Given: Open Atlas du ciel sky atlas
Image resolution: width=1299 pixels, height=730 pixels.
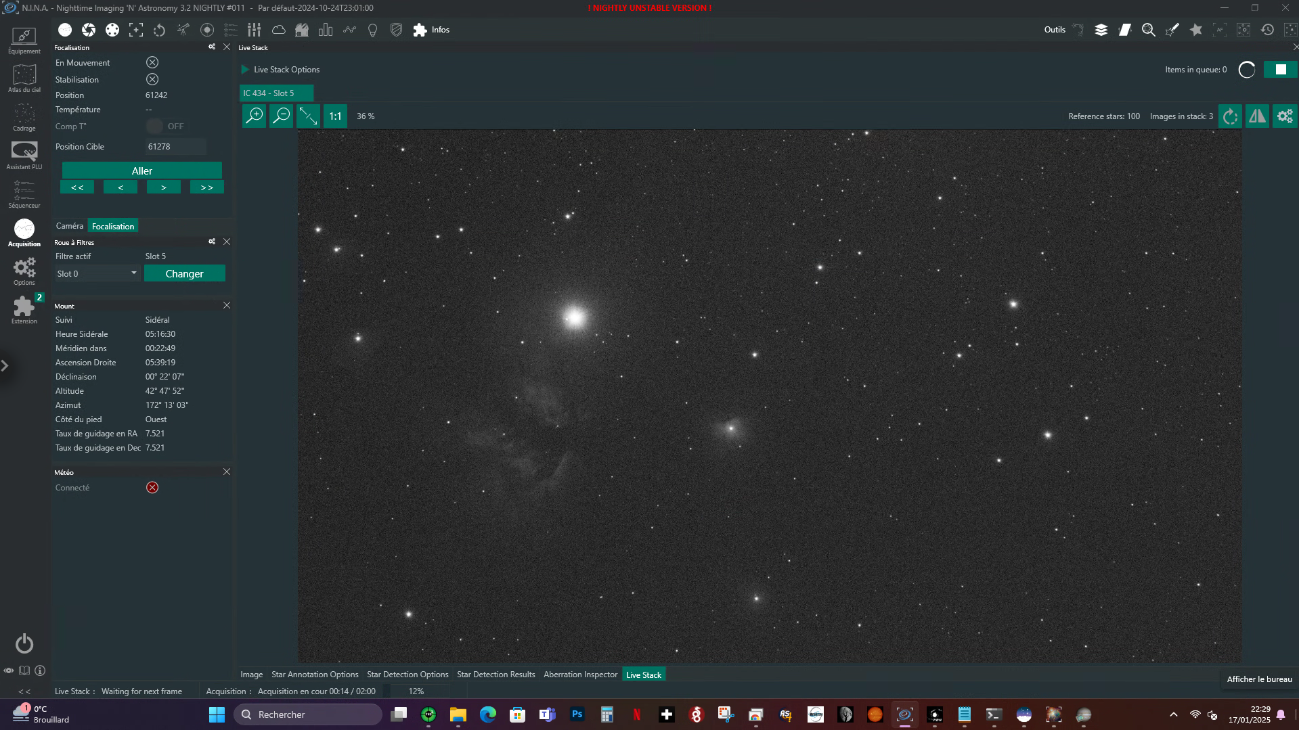Looking at the screenshot, I should 24,78.
